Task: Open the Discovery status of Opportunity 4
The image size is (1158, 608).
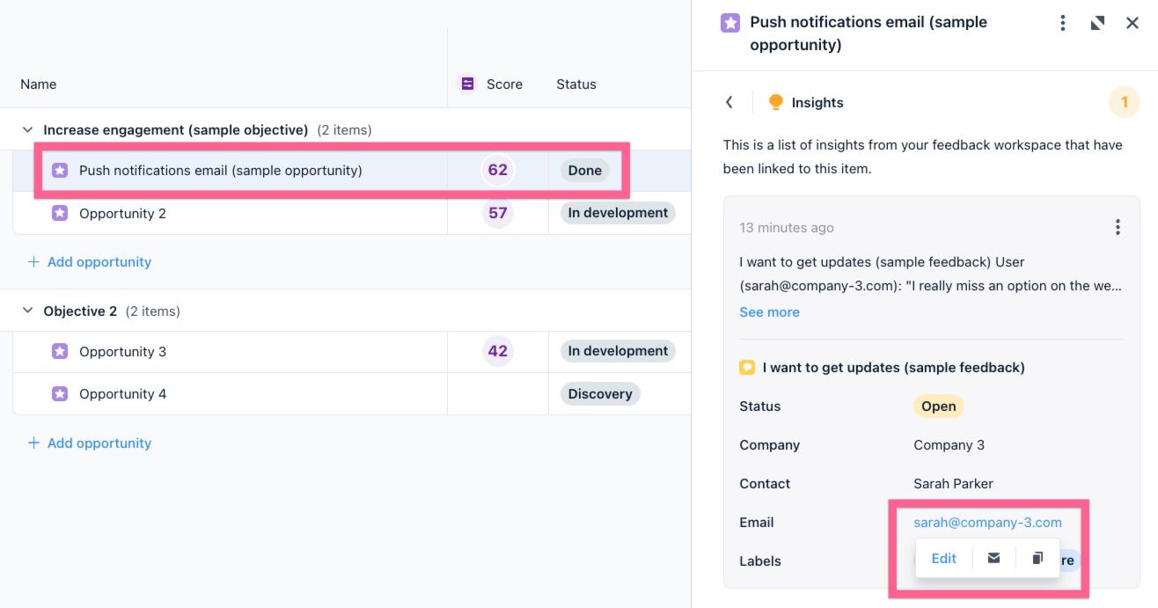Action: click(x=599, y=394)
